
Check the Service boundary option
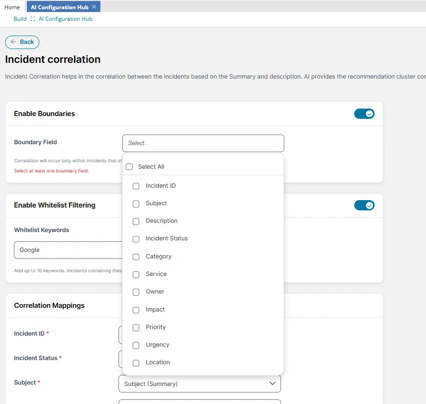(x=136, y=275)
